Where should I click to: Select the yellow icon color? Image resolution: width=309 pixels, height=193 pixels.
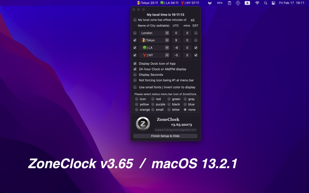pyautogui.click(x=137, y=104)
